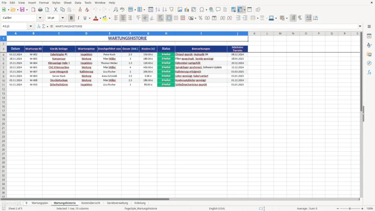Screen dimensions: 375x211
Task: Click the Font Color red A swatch
Action: tap(96, 18)
